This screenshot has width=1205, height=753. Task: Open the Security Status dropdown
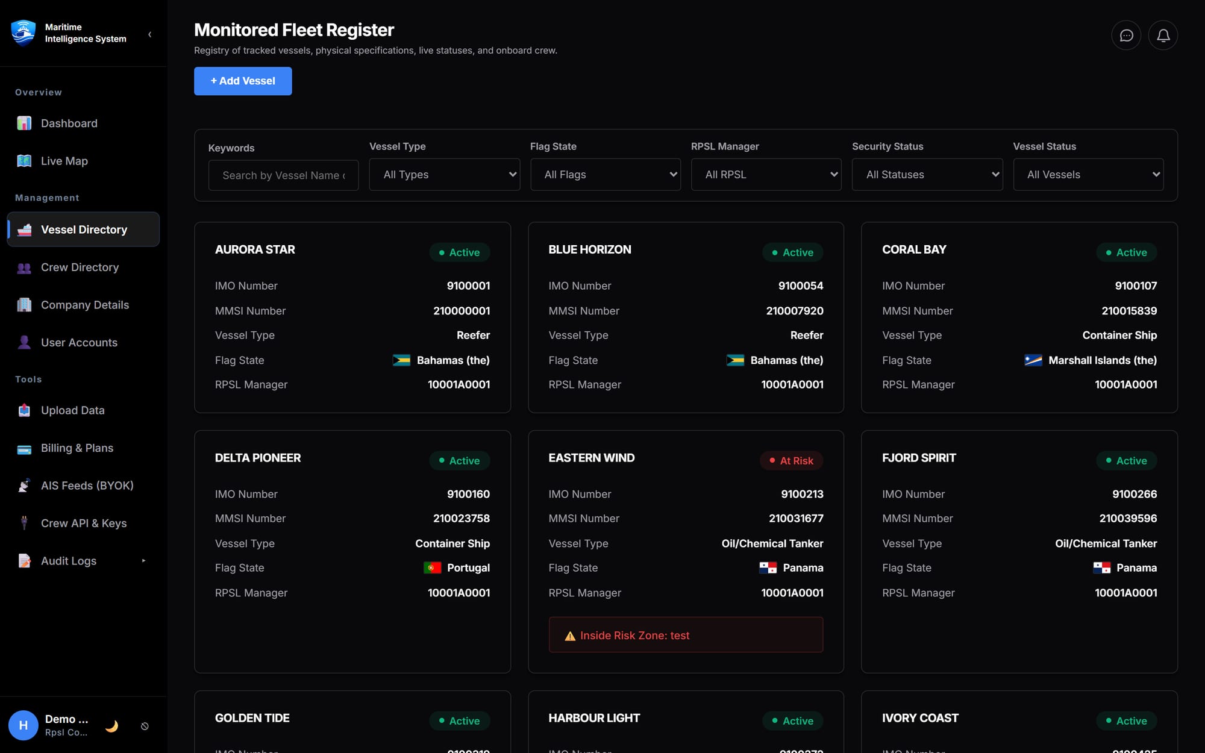tap(927, 175)
